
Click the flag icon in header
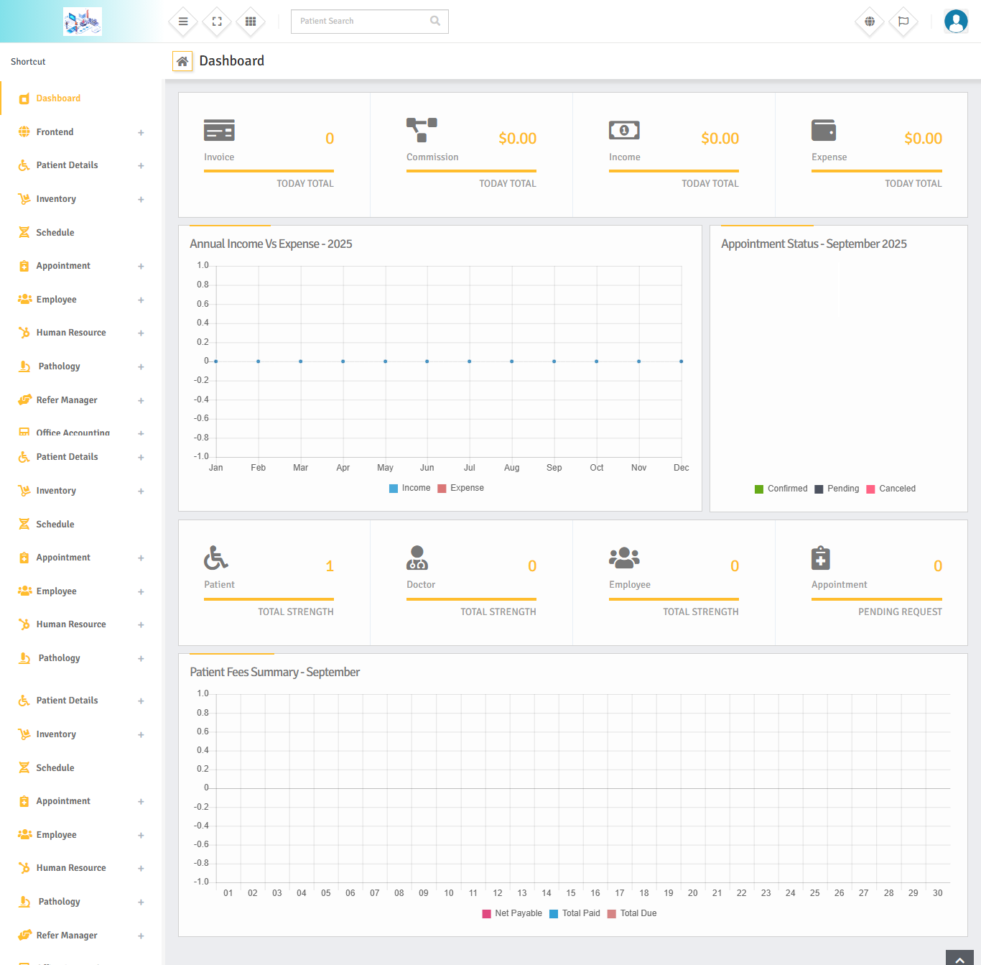[x=903, y=22]
